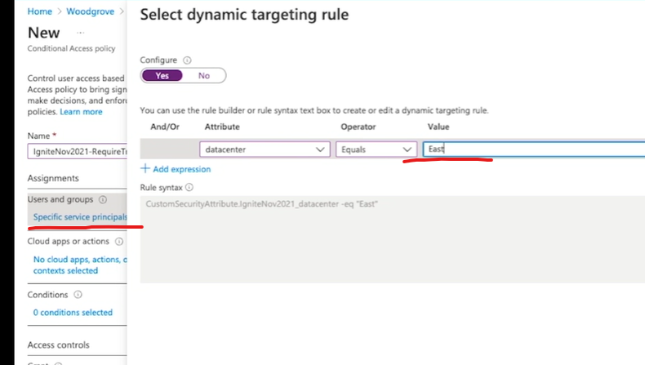645x365 pixels.
Task: Open the Woodgrove breadcrumb link
Action: coord(90,11)
